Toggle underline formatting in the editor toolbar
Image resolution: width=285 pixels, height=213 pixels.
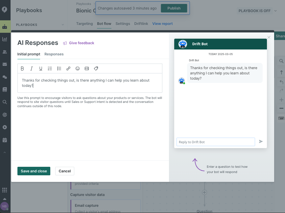click(x=41, y=68)
